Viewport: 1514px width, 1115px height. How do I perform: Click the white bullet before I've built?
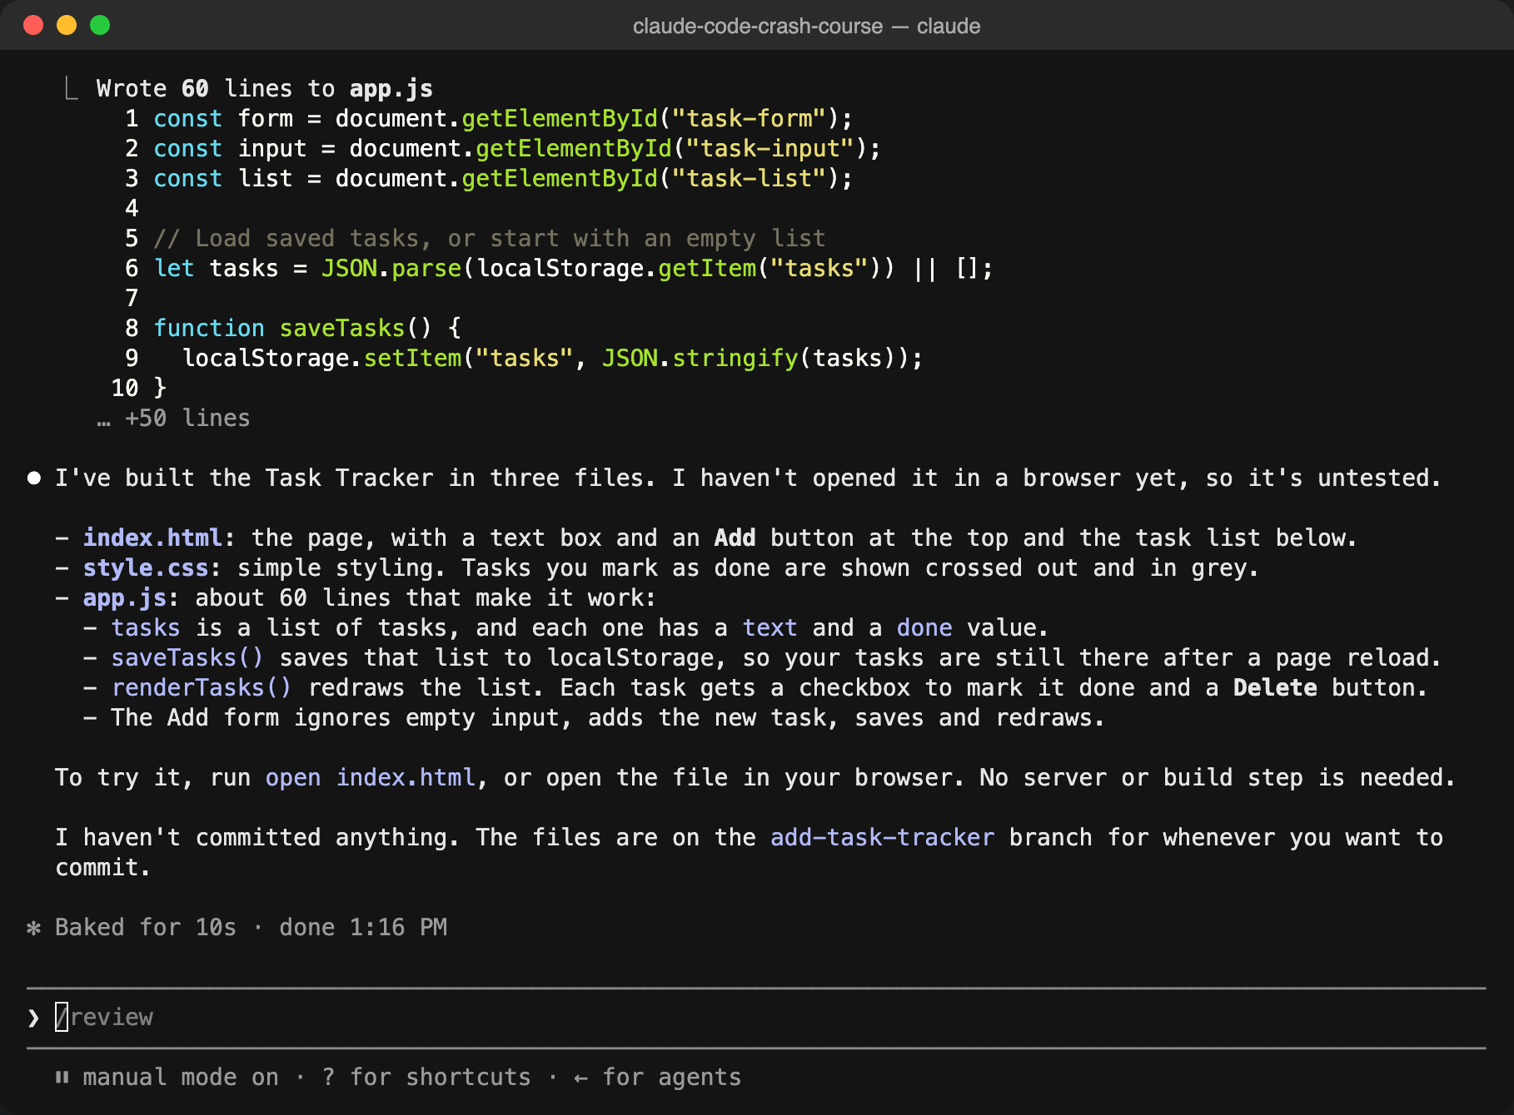pyautogui.click(x=34, y=478)
